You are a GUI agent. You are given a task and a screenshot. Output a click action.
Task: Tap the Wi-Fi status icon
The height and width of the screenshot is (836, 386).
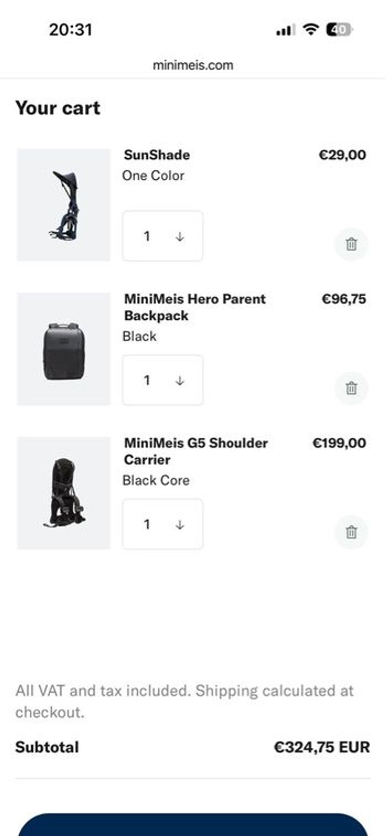pyautogui.click(x=312, y=30)
